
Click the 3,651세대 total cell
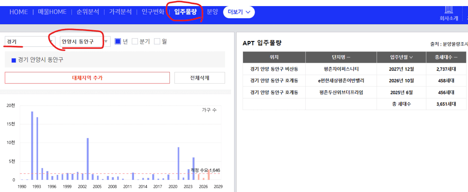(446, 104)
